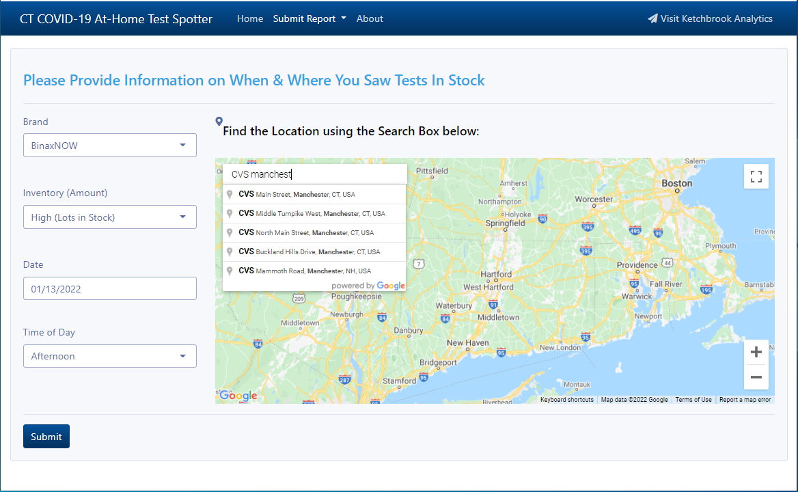Open the Inventory Amount dropdown

[x=110, y=217]
